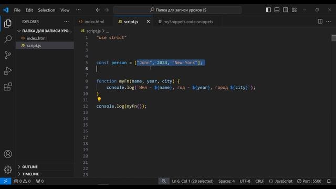Screen dimensions: 336x189
Task: Click the lightbulb code action icon
Action: point(99,99)
